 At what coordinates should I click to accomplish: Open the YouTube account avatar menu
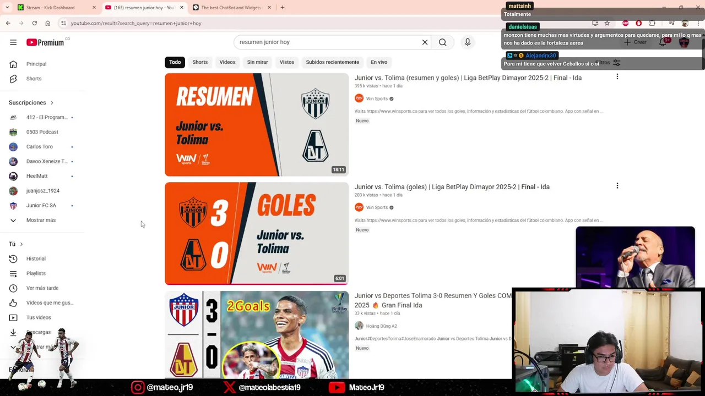click(684, 42)
